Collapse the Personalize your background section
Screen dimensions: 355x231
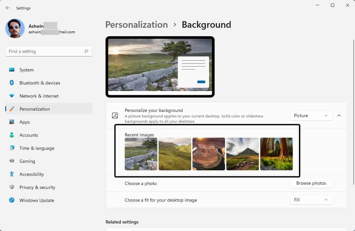pyautogui.click(x=339, y=115)
